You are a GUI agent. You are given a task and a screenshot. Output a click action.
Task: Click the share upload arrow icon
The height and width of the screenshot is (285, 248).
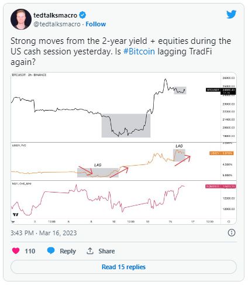(x=90, y=250)
